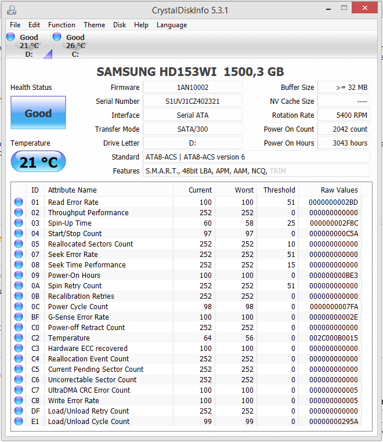Select disk D: Good 21 °C status orb
Viewport: 383px width, 442px height.
11,37
